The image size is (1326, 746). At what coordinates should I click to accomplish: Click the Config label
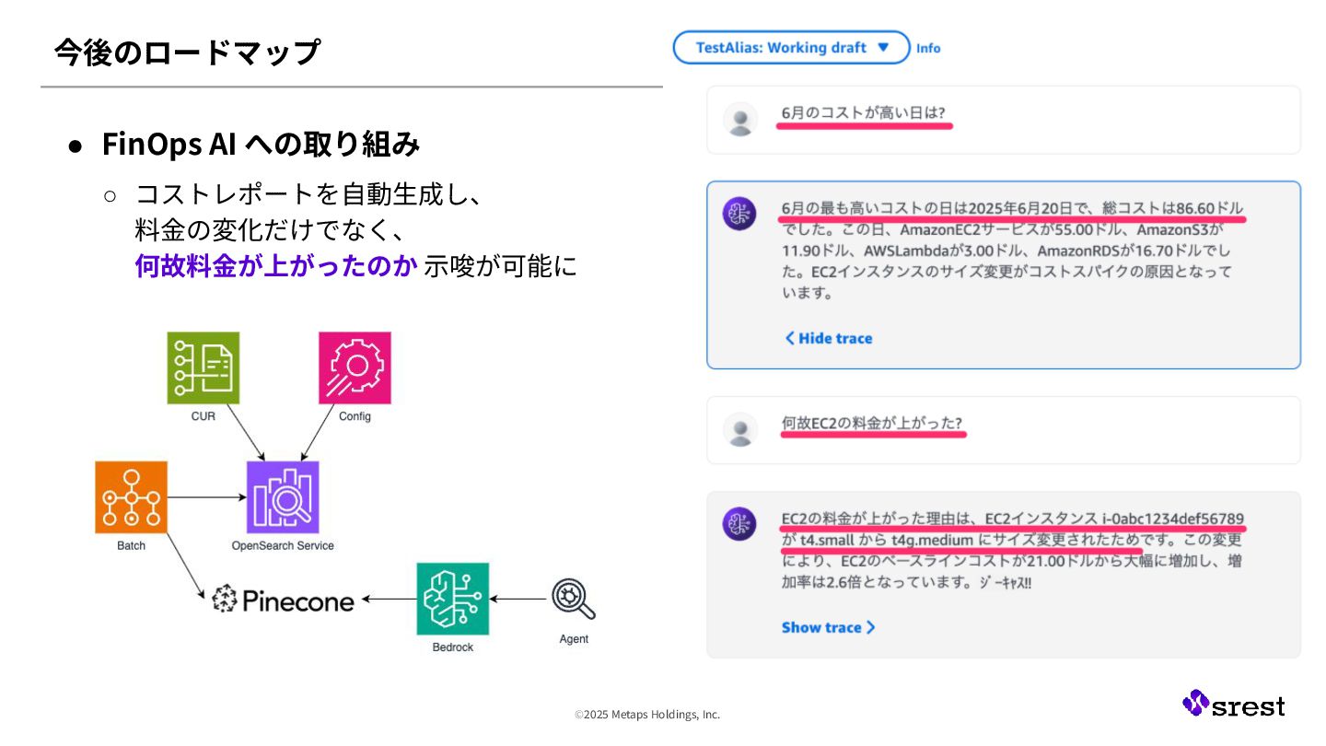click(355, 416)
